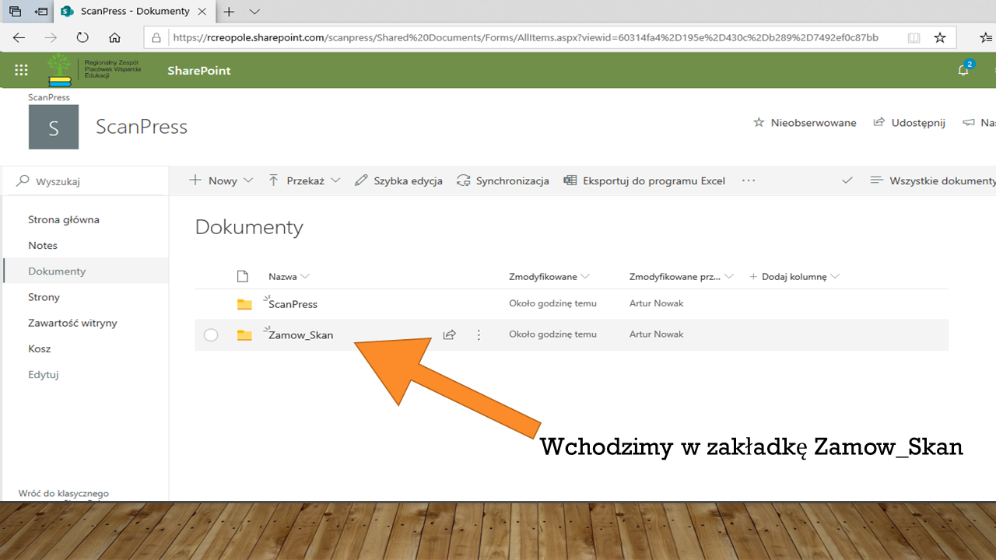Open reading view icon in address bar

point(914,37)
